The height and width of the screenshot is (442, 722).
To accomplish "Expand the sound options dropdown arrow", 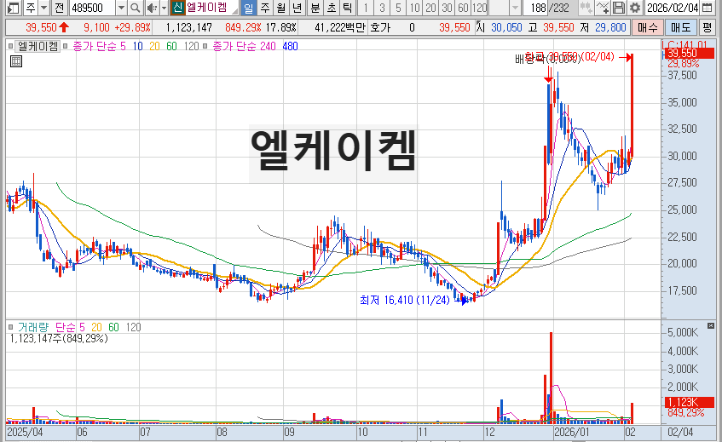I will (164, 8).
